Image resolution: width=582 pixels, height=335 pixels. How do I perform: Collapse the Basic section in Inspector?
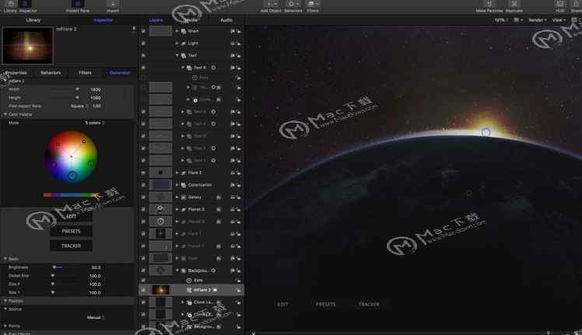coord(5,259)
